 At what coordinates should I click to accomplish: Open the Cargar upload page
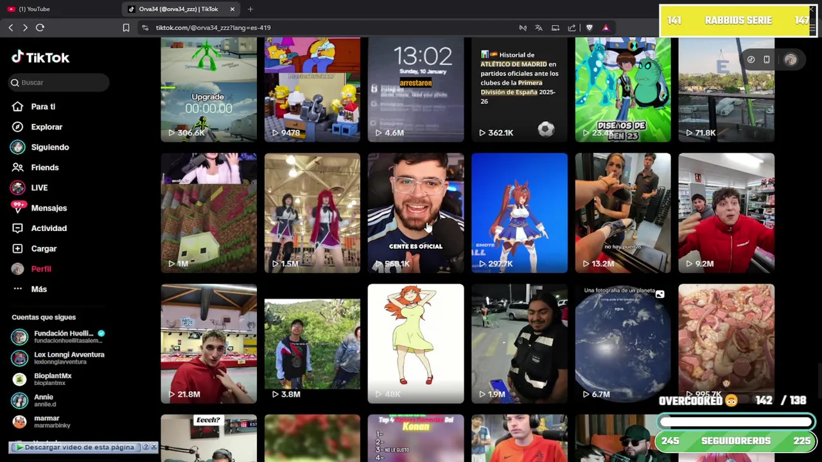(x=44, y=248)
